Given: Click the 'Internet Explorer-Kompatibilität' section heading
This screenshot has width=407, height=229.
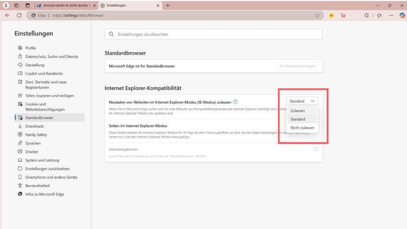Looking at the screenshot, I should coord(143,88).
